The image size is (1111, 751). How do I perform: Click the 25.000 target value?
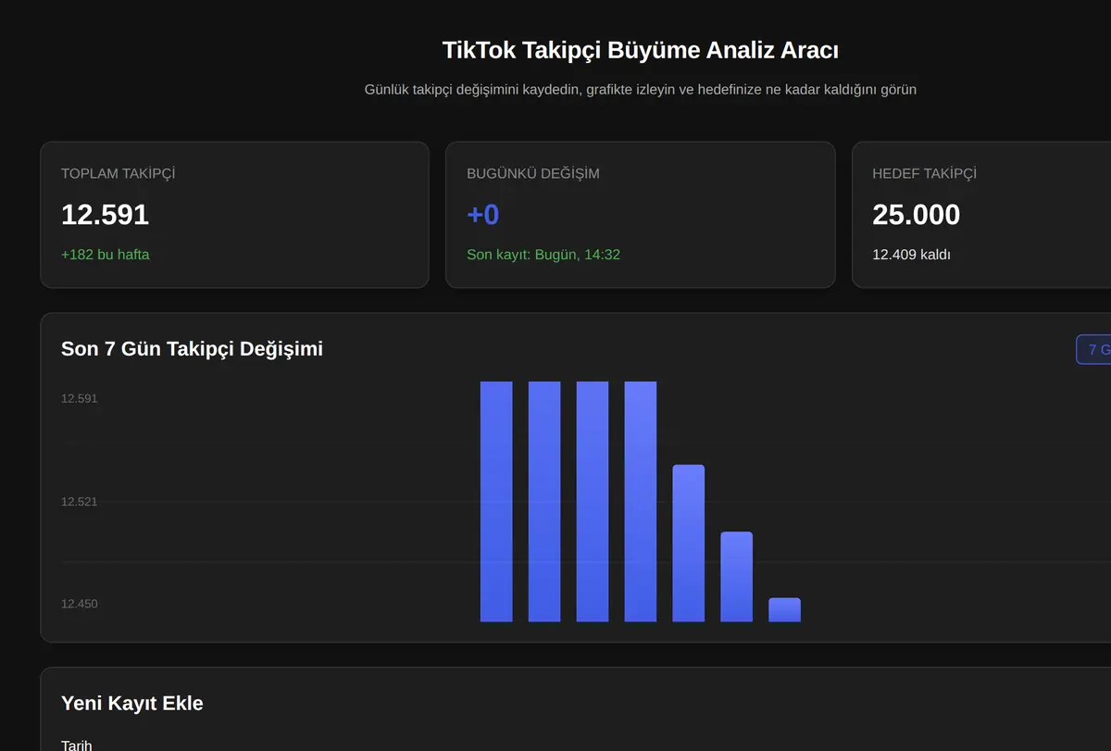(916, 215)
